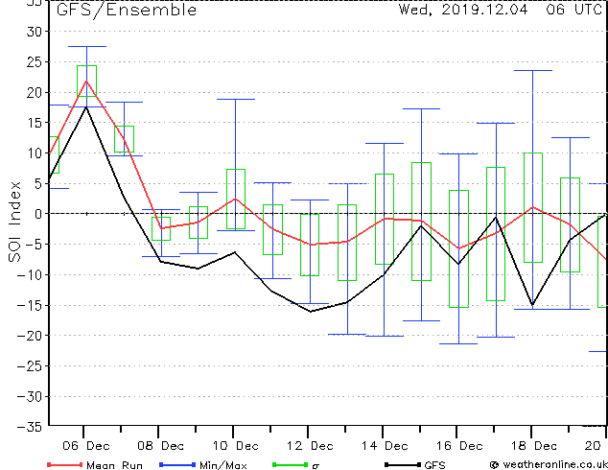This screenshot has width=608, height=470.
Task: Click the "Min/Max" legend text
Action: coord(222,465)
